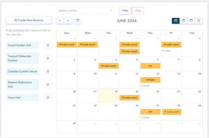Open Private event on June 28
The image size is (209, 138).
172,112
